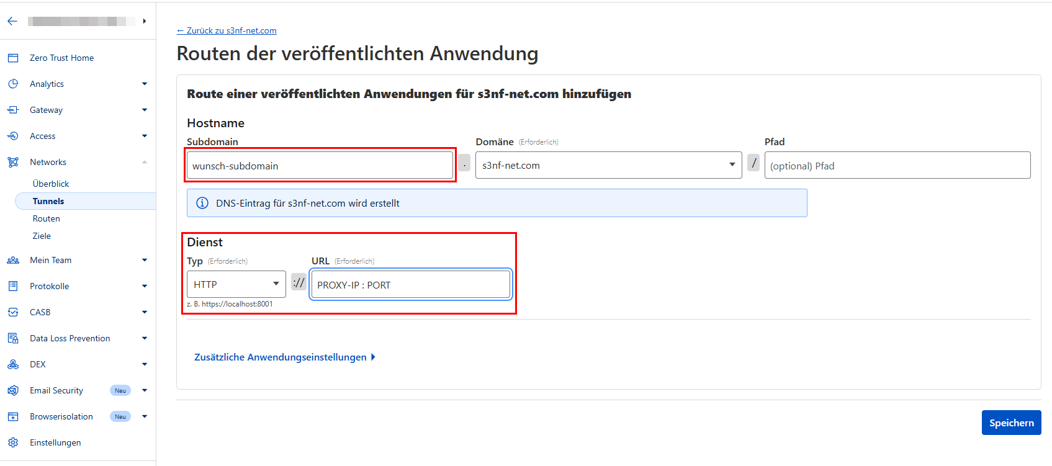Click the Zero Trust Home sidebar icon

[13, 58]
